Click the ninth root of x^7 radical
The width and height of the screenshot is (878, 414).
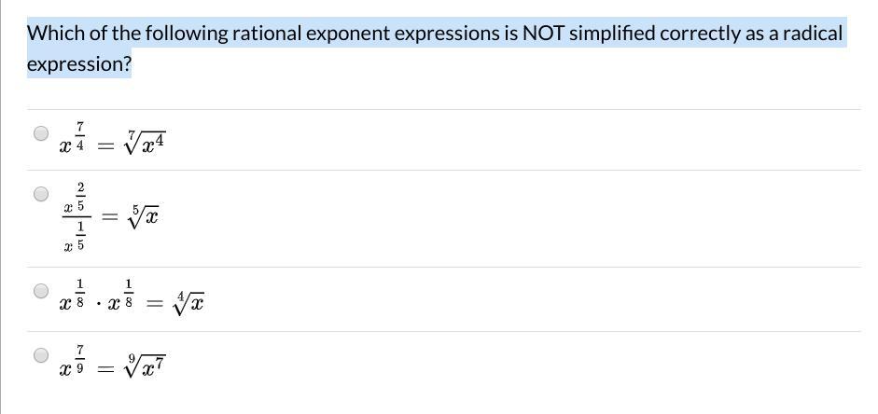(x=146, y=366)
